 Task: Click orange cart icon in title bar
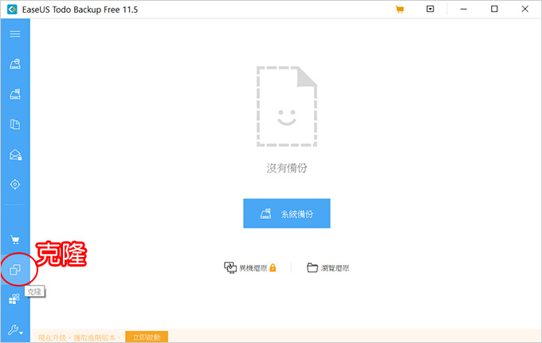399,10
